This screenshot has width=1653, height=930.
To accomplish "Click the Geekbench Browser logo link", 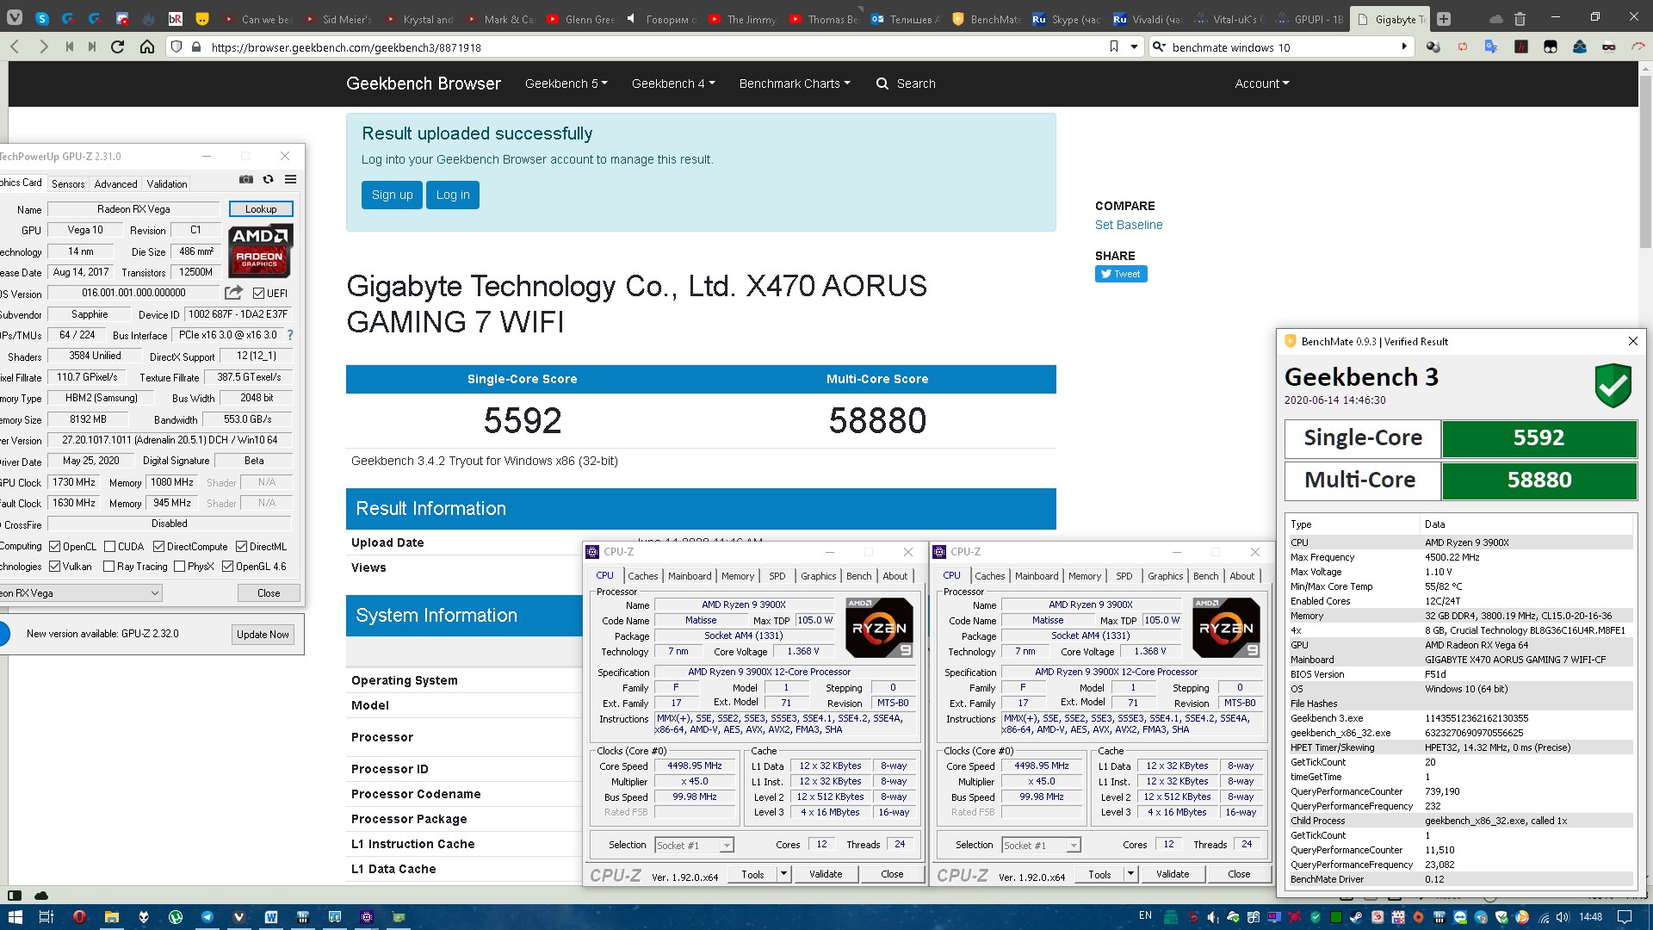I will pos(424,84).
